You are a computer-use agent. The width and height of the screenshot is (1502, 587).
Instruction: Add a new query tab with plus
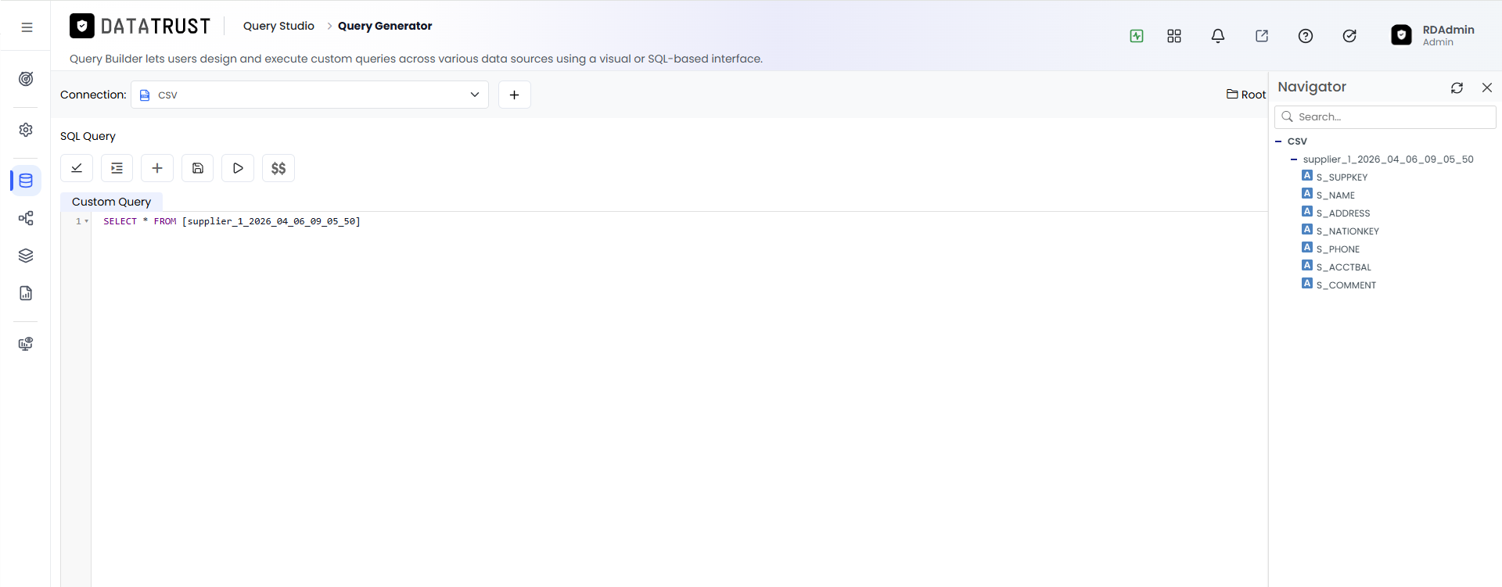tap(157, 168)
